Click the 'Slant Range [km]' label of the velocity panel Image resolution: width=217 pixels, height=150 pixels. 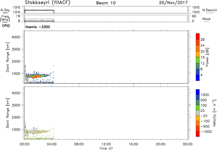click(8, 113)
